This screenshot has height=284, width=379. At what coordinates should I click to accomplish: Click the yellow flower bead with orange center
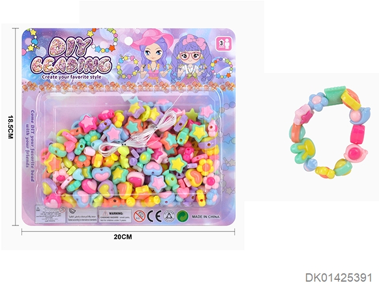(205, 166)
